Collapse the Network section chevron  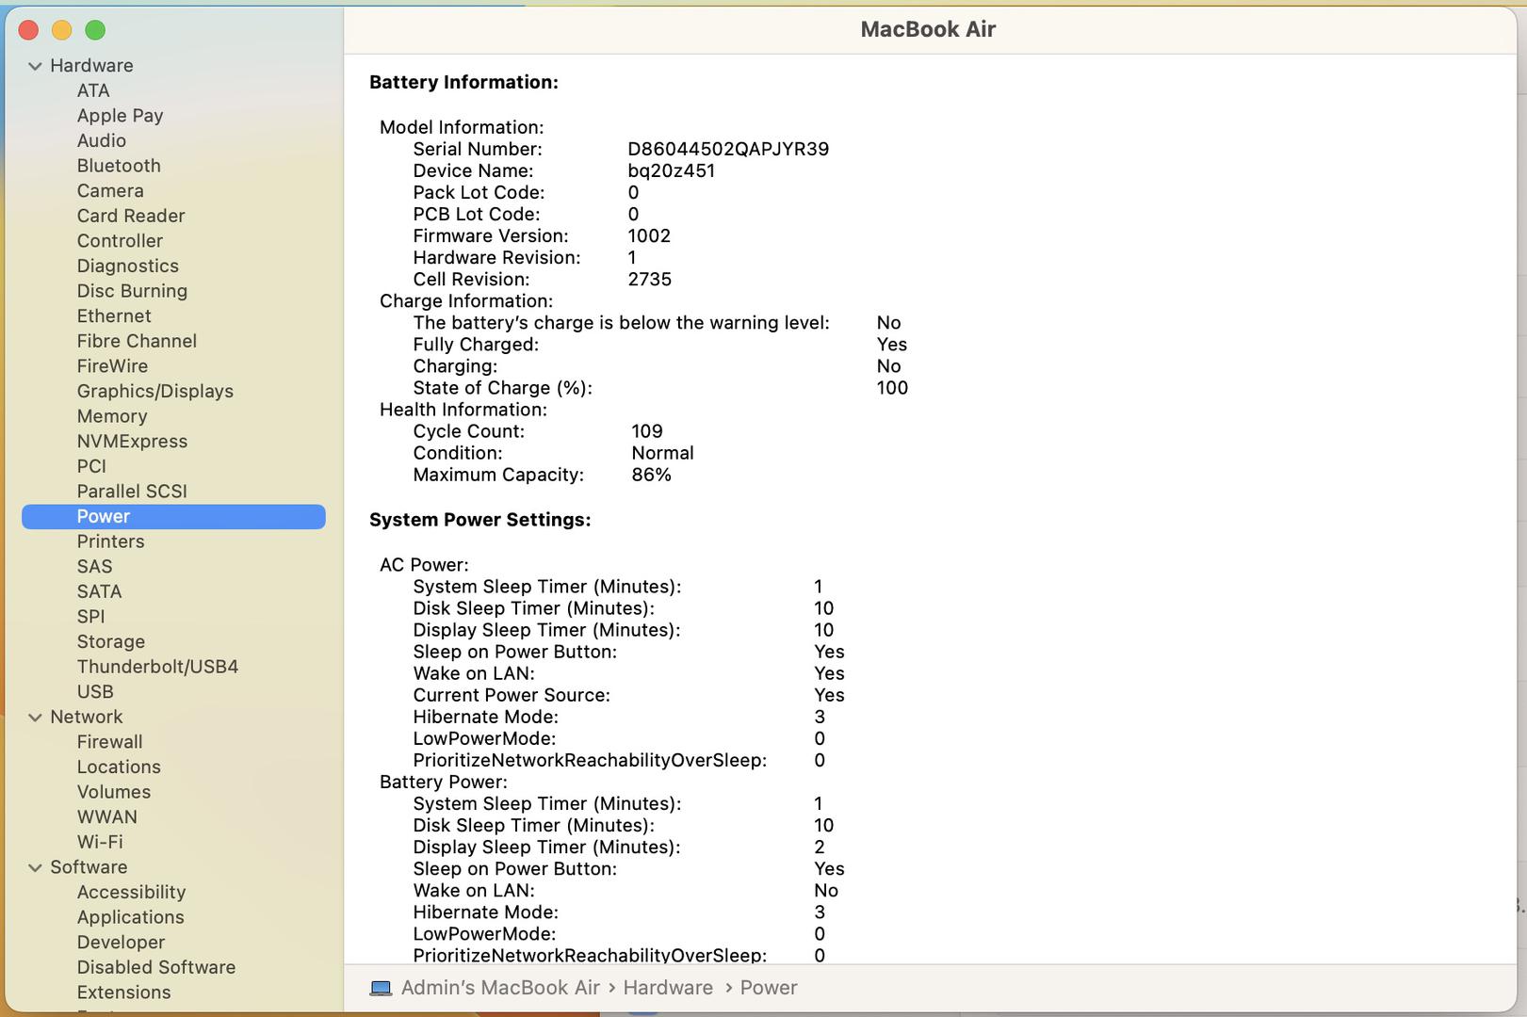pos(35,718)
